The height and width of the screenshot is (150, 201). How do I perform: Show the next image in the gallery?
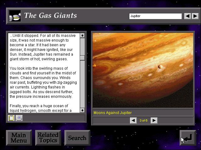(x=154, y=120)
